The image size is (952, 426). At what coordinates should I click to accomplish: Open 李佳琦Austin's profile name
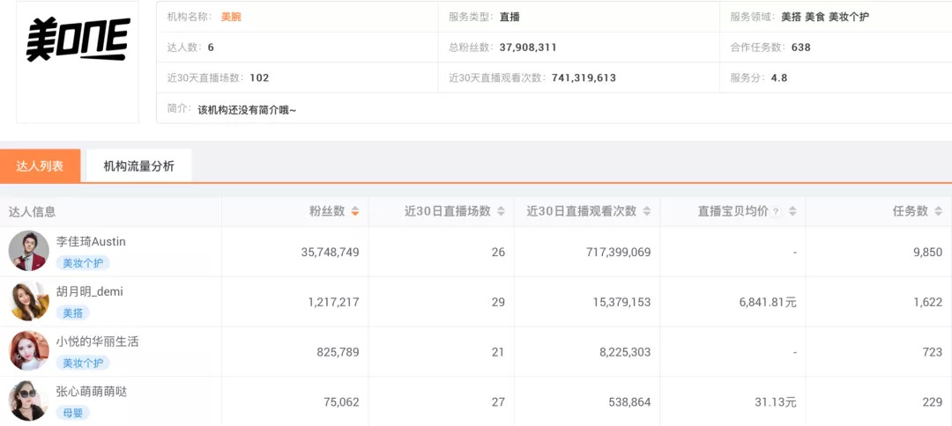click(92, 241)
